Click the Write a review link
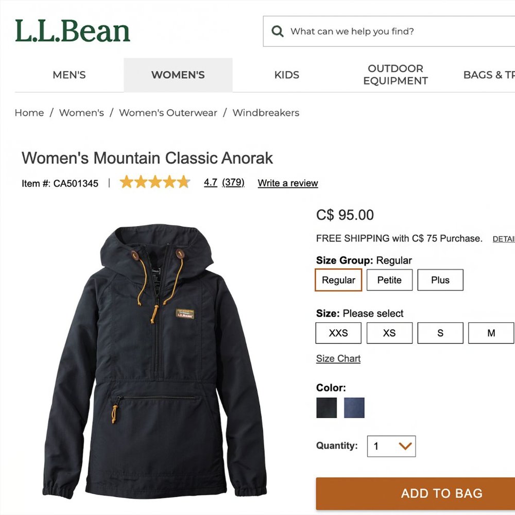Viewport: 515px width, 515px height. [288, 183]
